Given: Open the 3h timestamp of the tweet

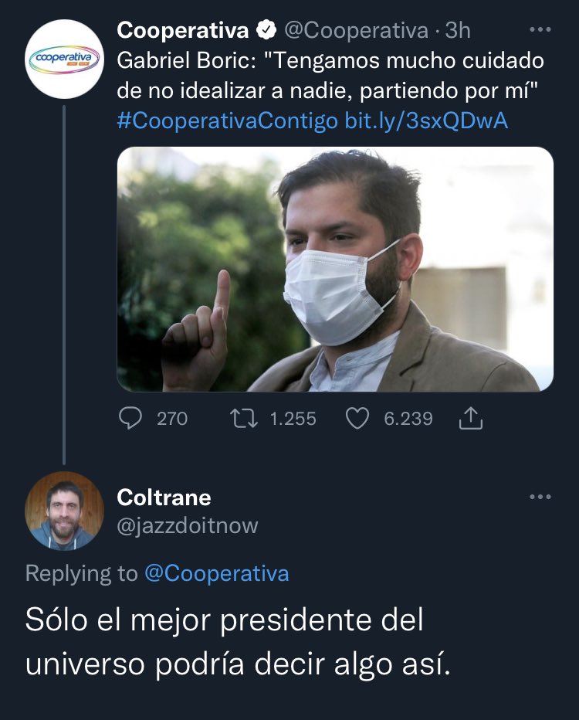Looking at the screenshot, I should (x=458, y=31).
